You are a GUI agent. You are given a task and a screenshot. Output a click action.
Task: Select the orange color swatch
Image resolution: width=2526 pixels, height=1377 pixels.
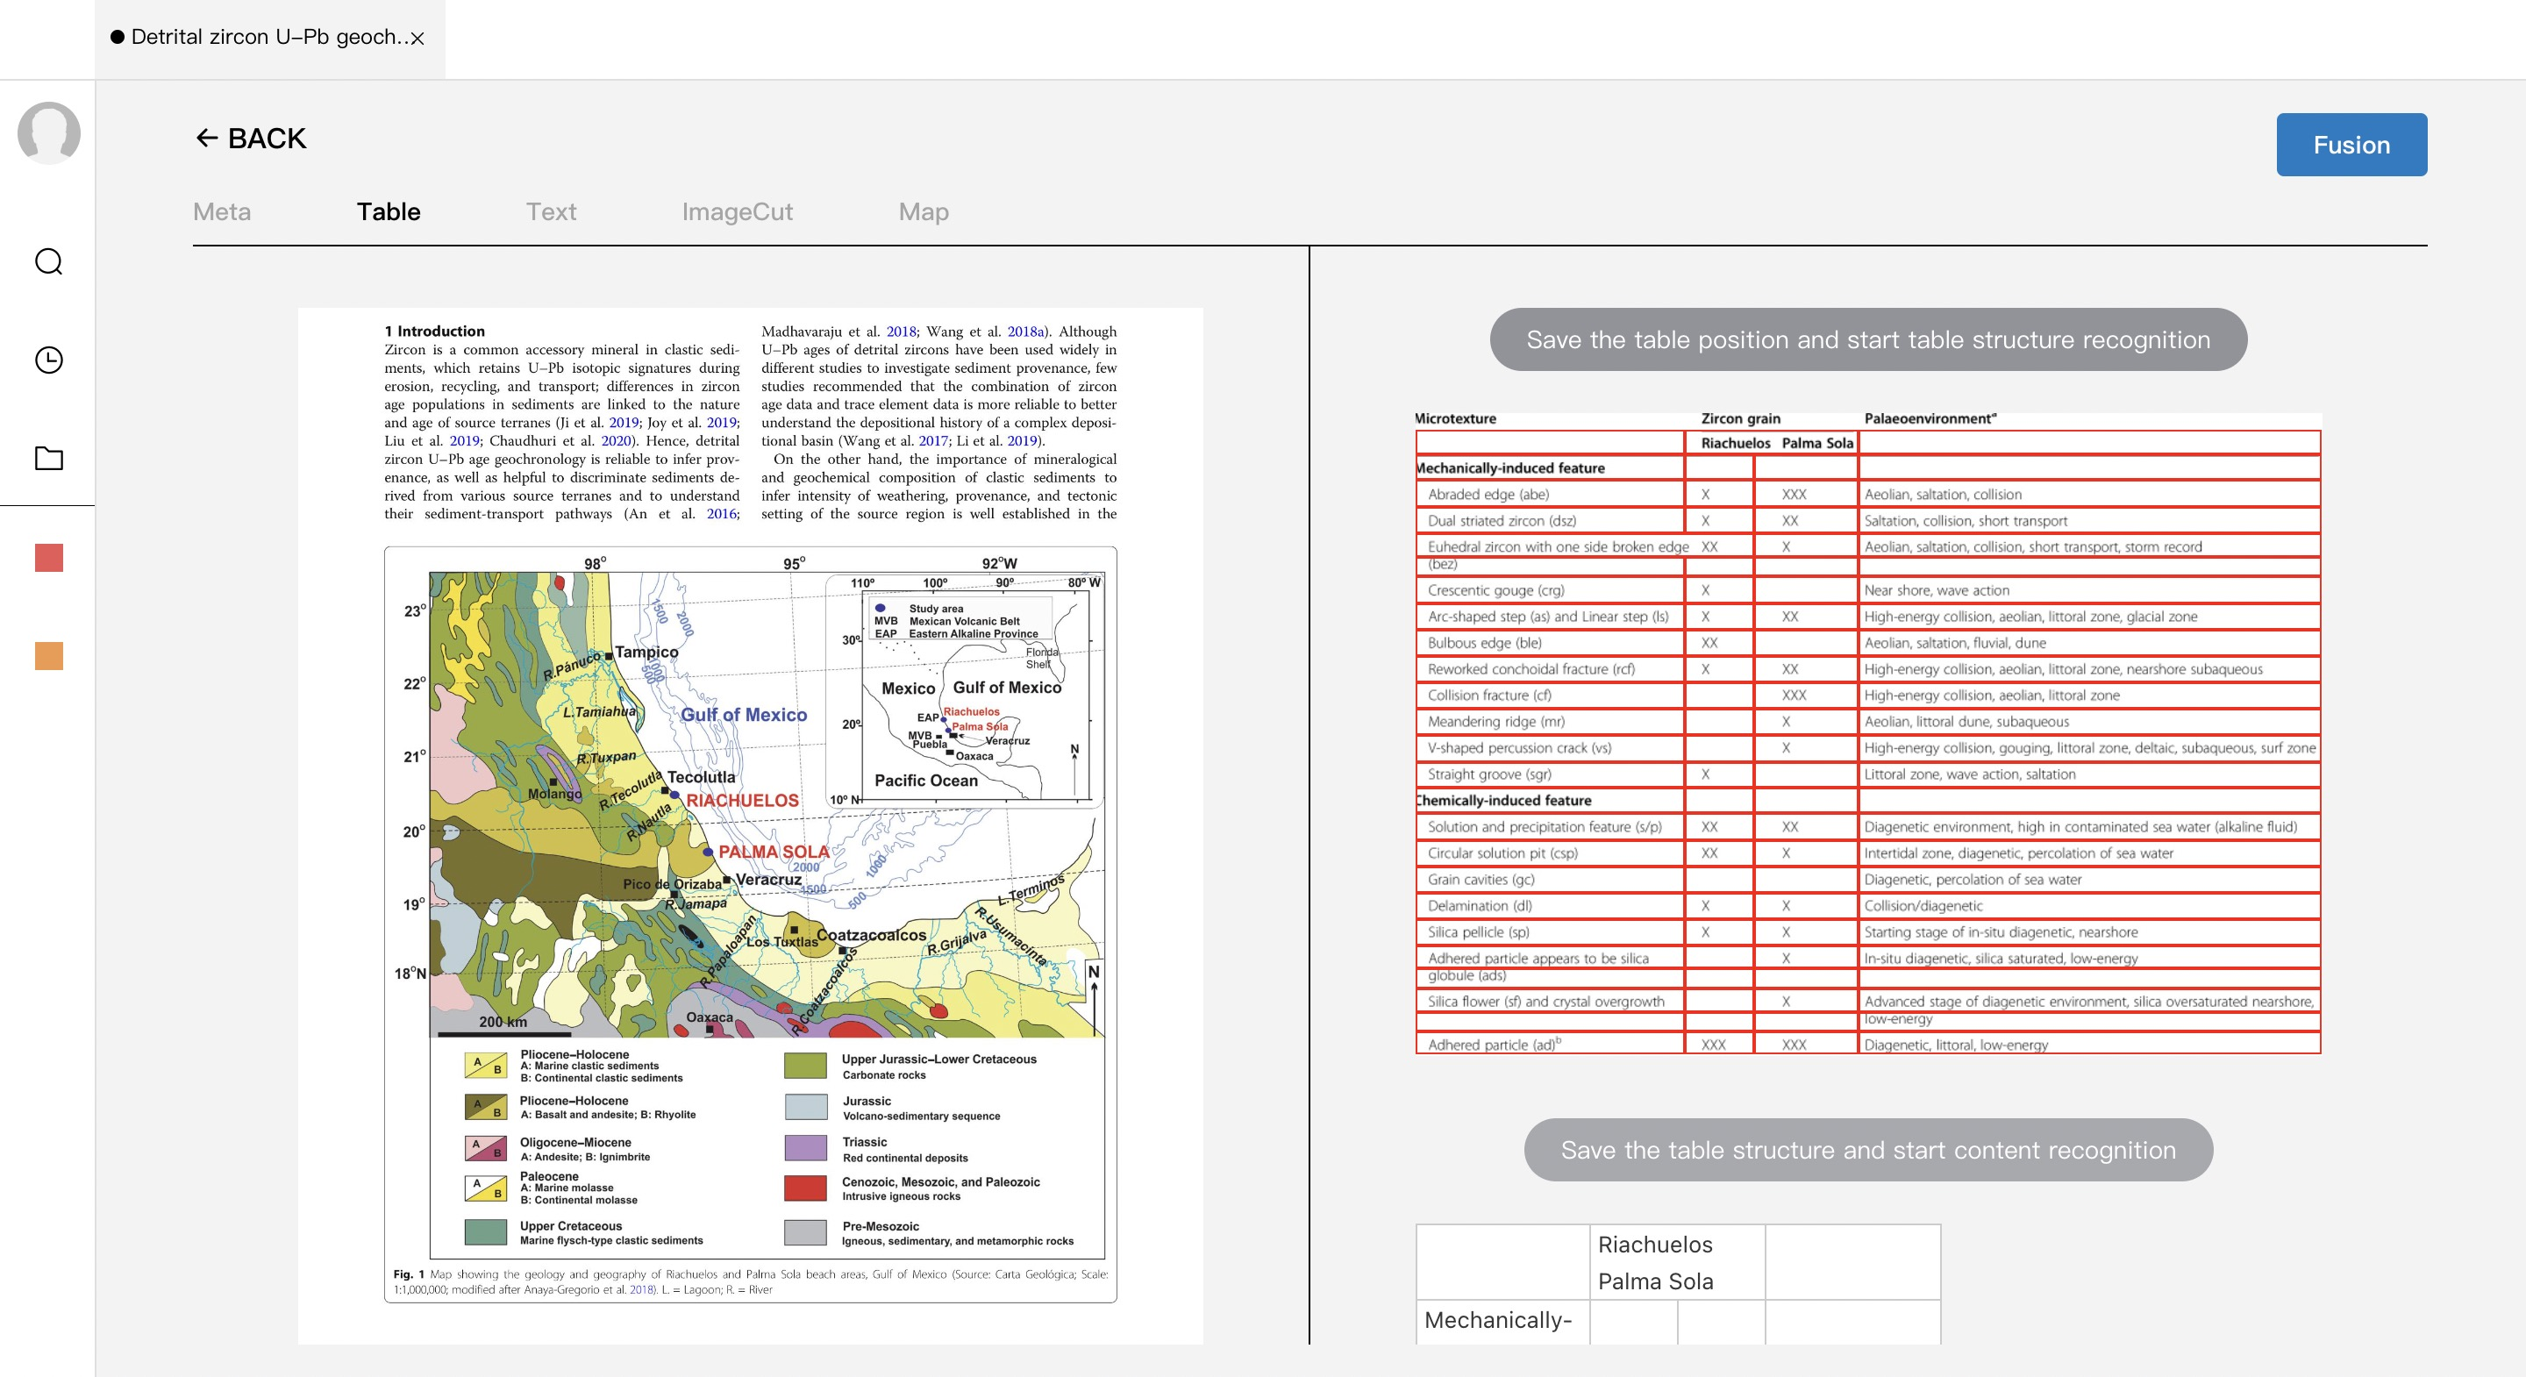coord(49,656)
